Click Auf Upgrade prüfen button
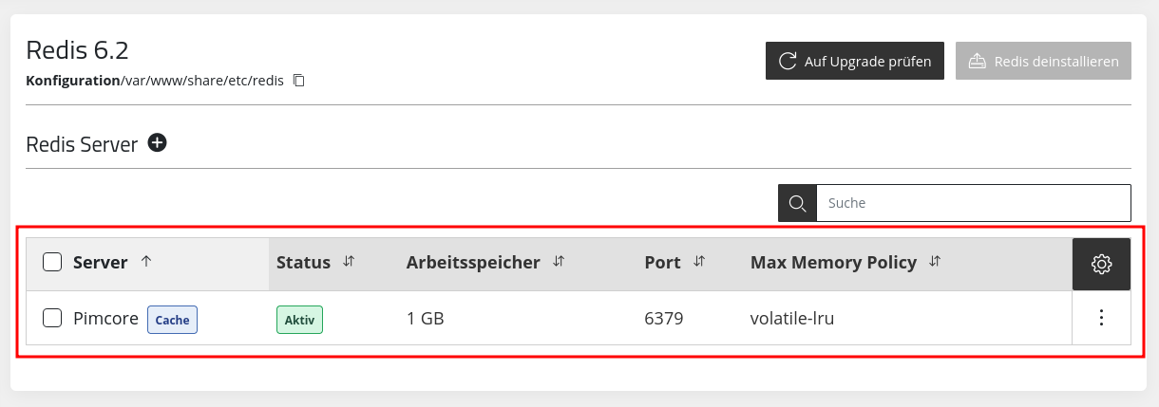This screenshot has height=407, width=1159. point(855,61)
